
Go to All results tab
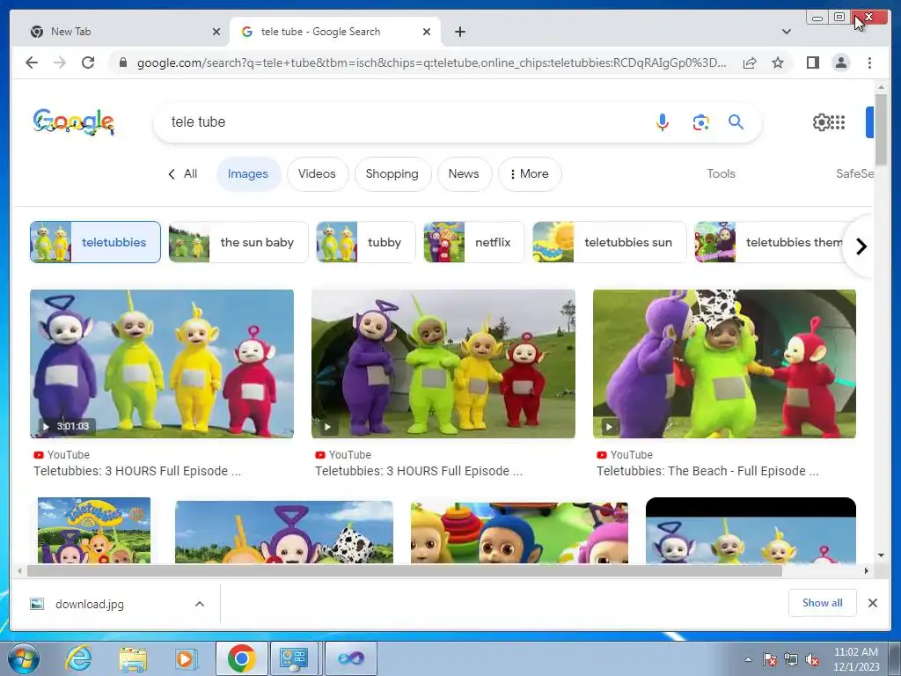pyautogui.click(x=183, y=173)
